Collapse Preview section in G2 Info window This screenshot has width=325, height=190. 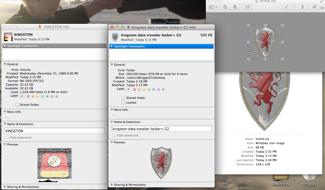tap(112, 142)
